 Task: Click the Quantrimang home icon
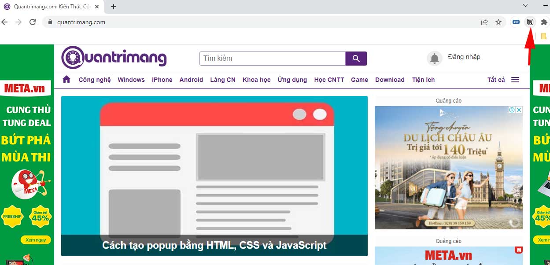pyautogui.click(x=66, y=79)
